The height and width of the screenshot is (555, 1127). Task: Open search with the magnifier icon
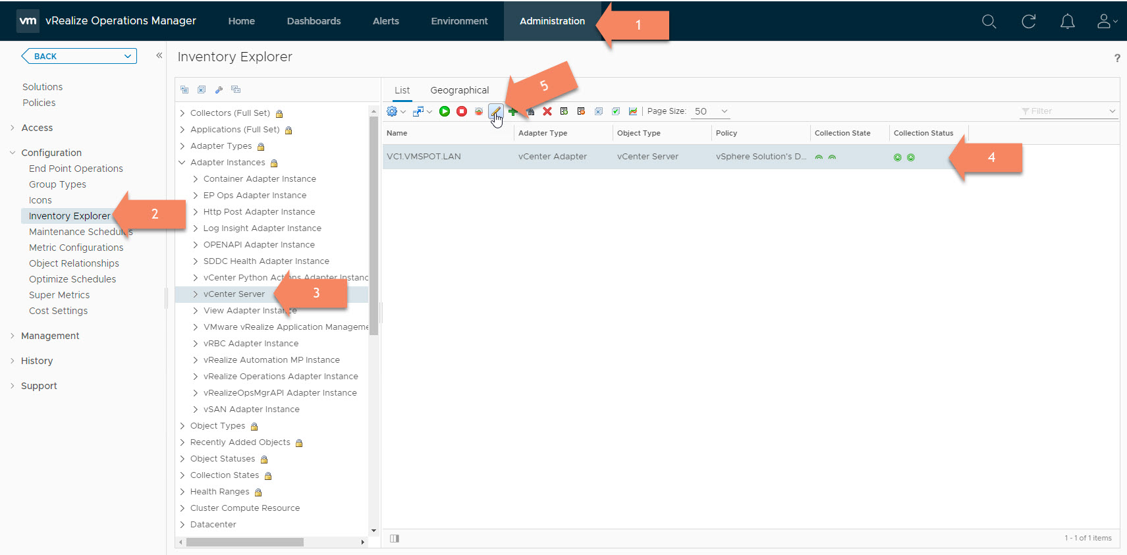point(989,21)
